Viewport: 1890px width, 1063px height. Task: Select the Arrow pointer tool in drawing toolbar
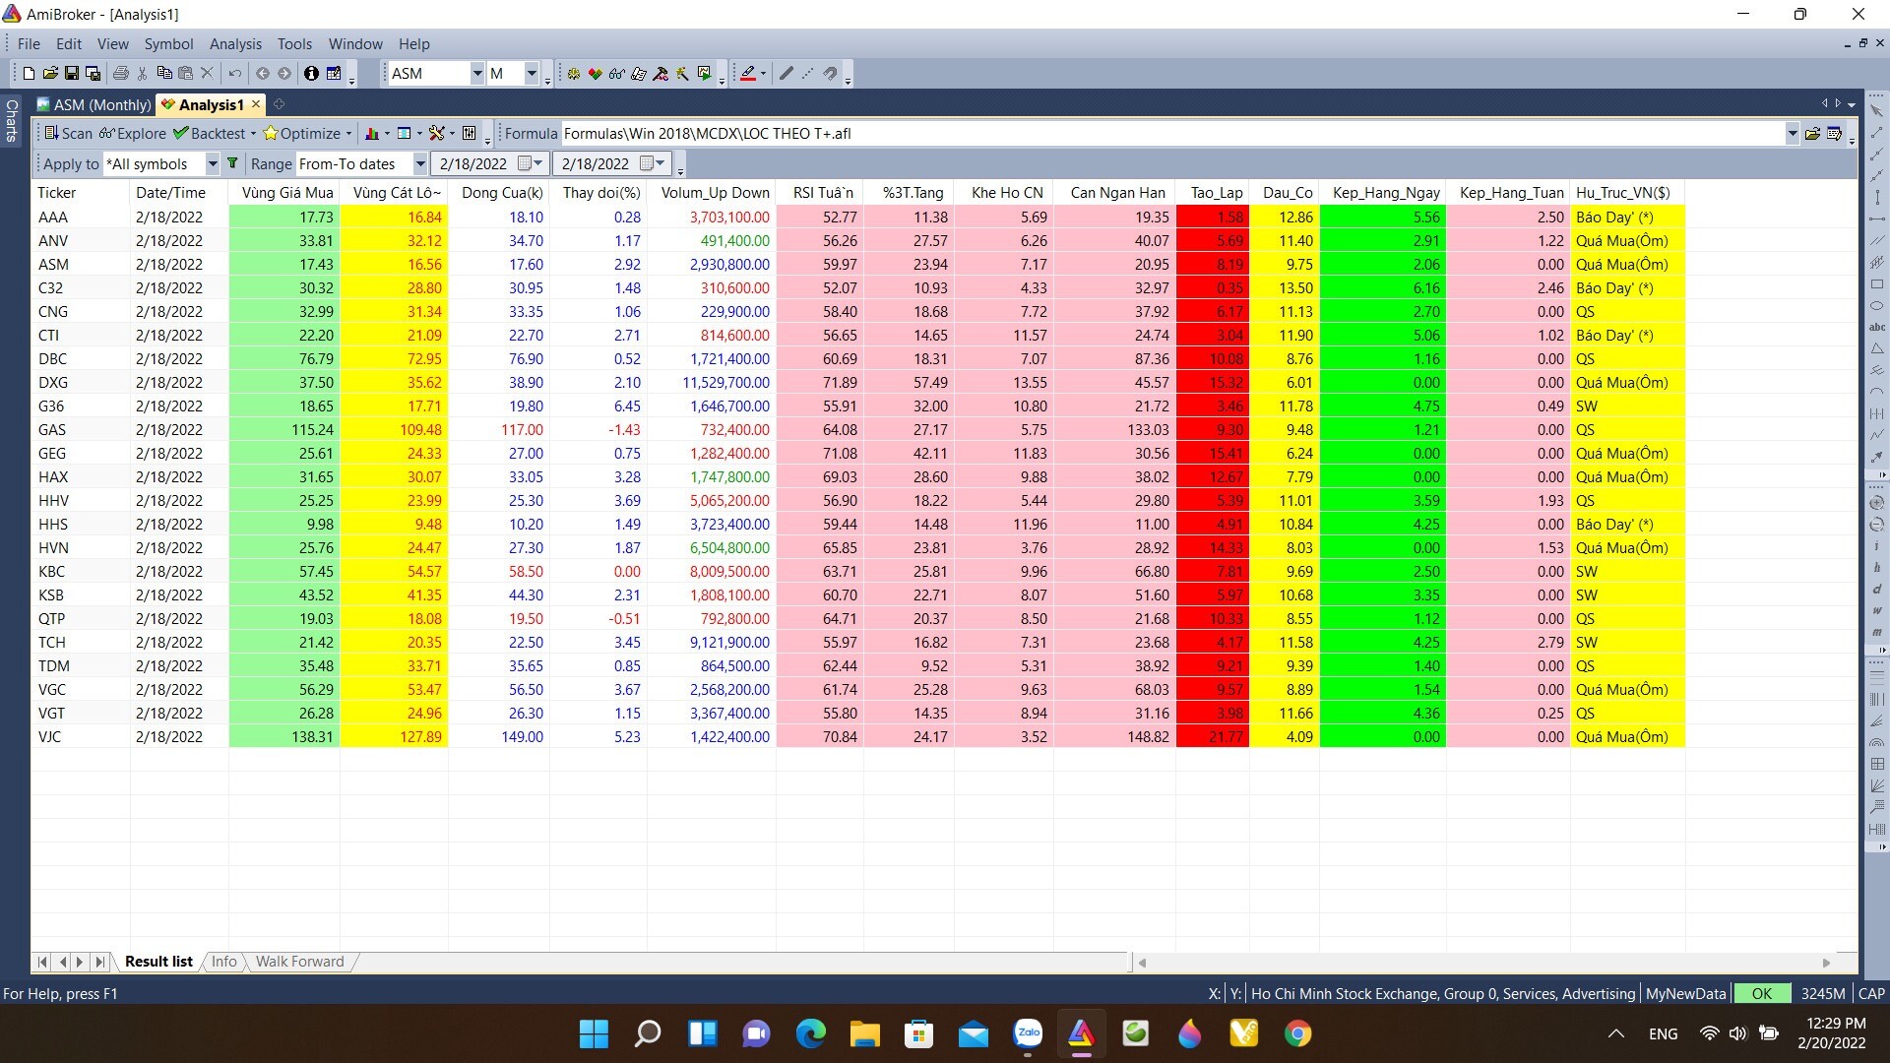click(x=1877, y=111)
